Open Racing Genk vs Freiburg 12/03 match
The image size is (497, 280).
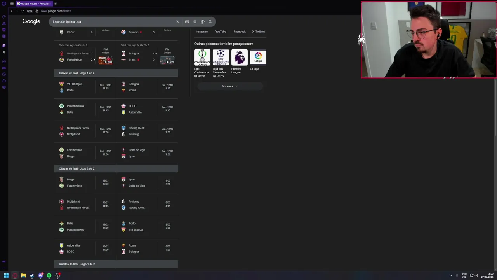tap(147, 131)
